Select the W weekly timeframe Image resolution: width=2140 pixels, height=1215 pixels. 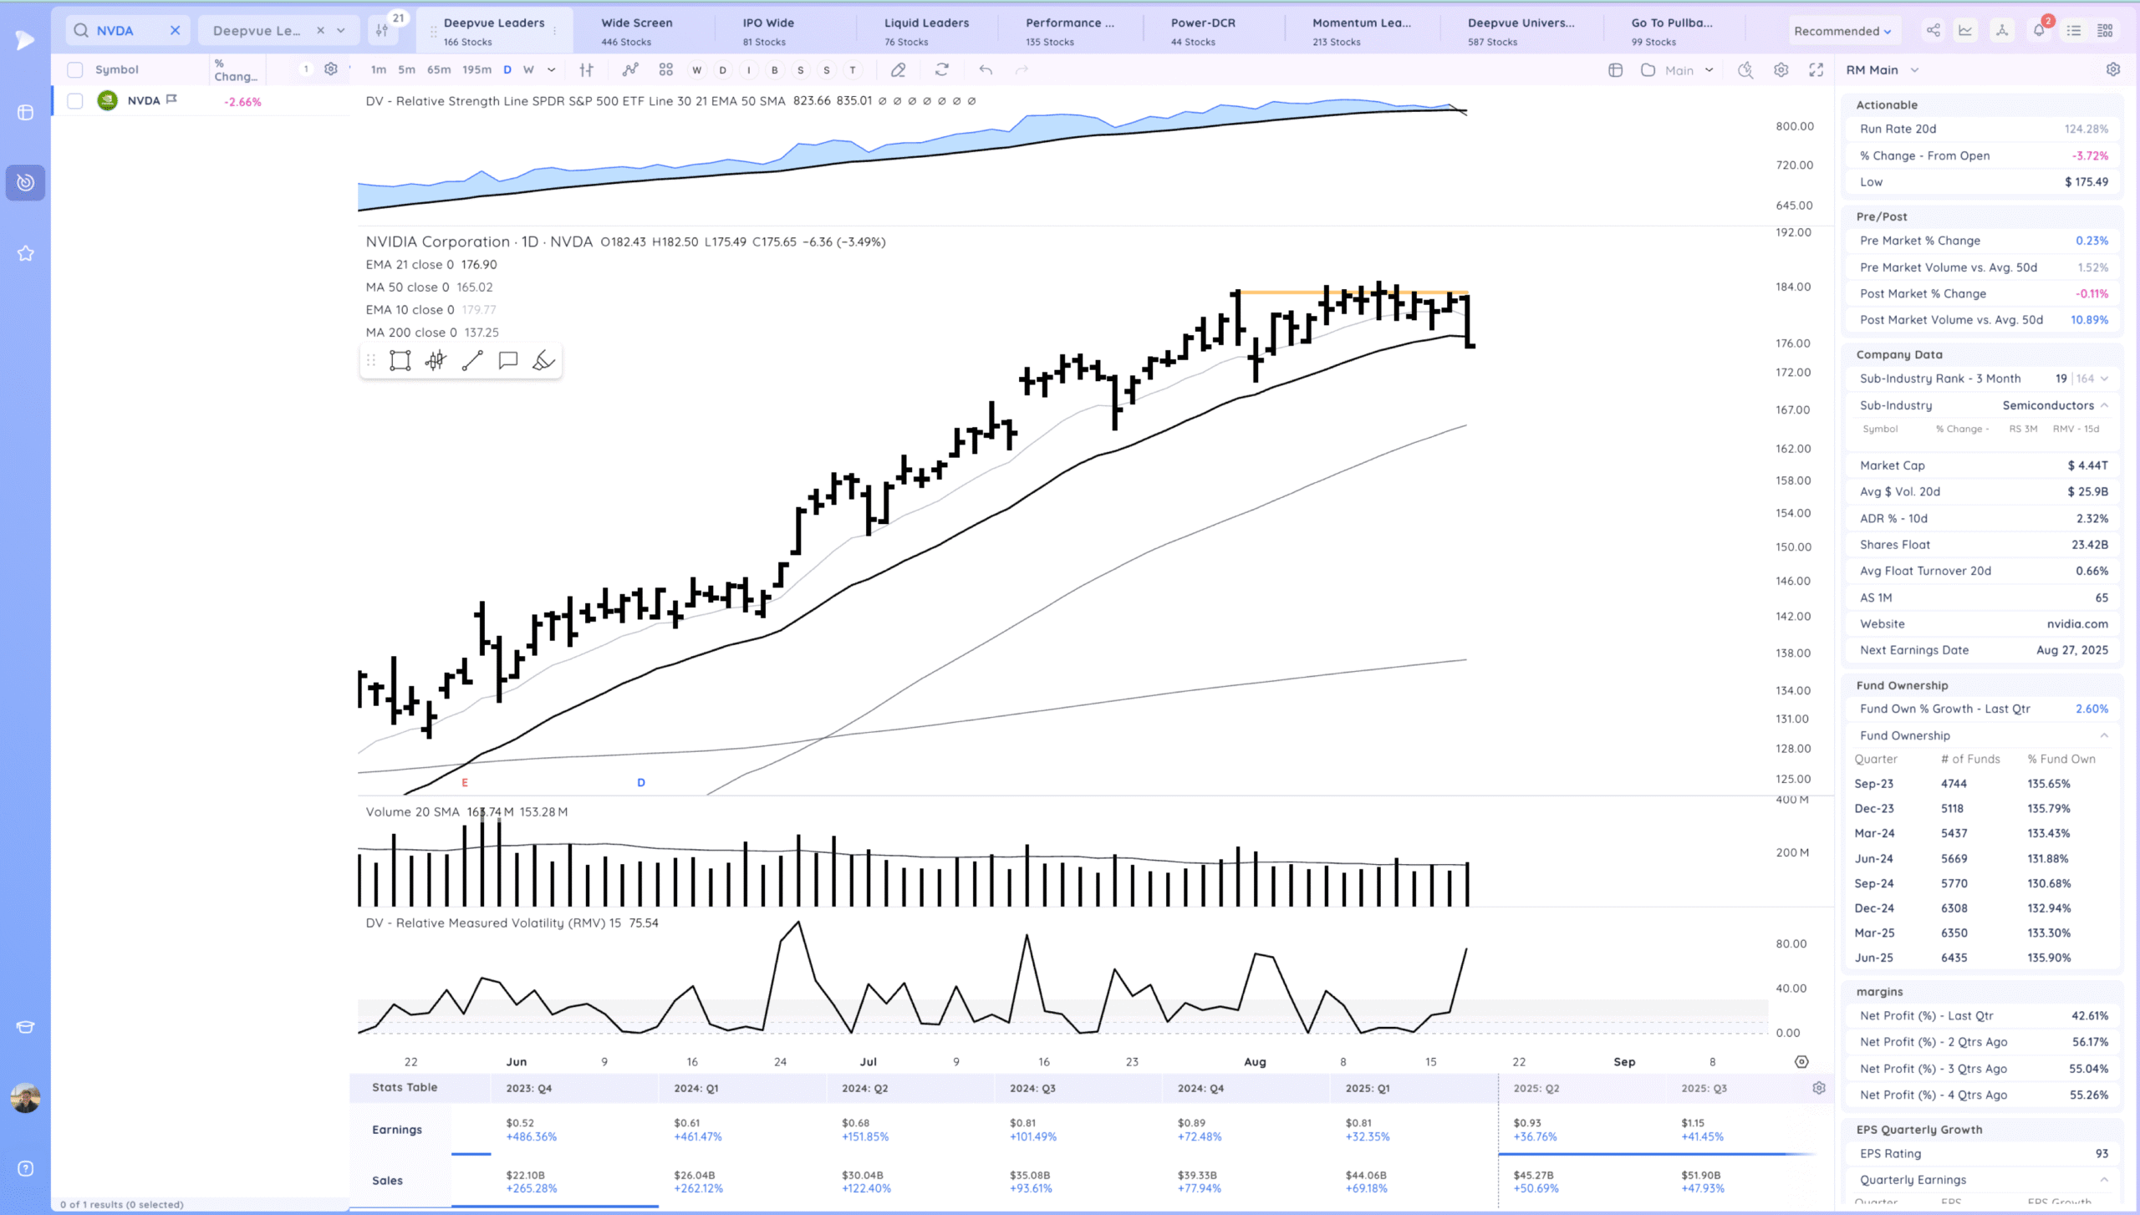pos(528,70)
